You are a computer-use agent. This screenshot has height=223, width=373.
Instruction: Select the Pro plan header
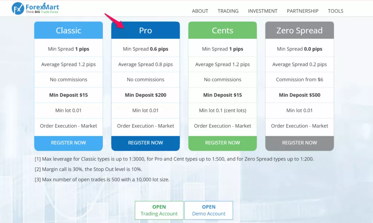[146, 30]
